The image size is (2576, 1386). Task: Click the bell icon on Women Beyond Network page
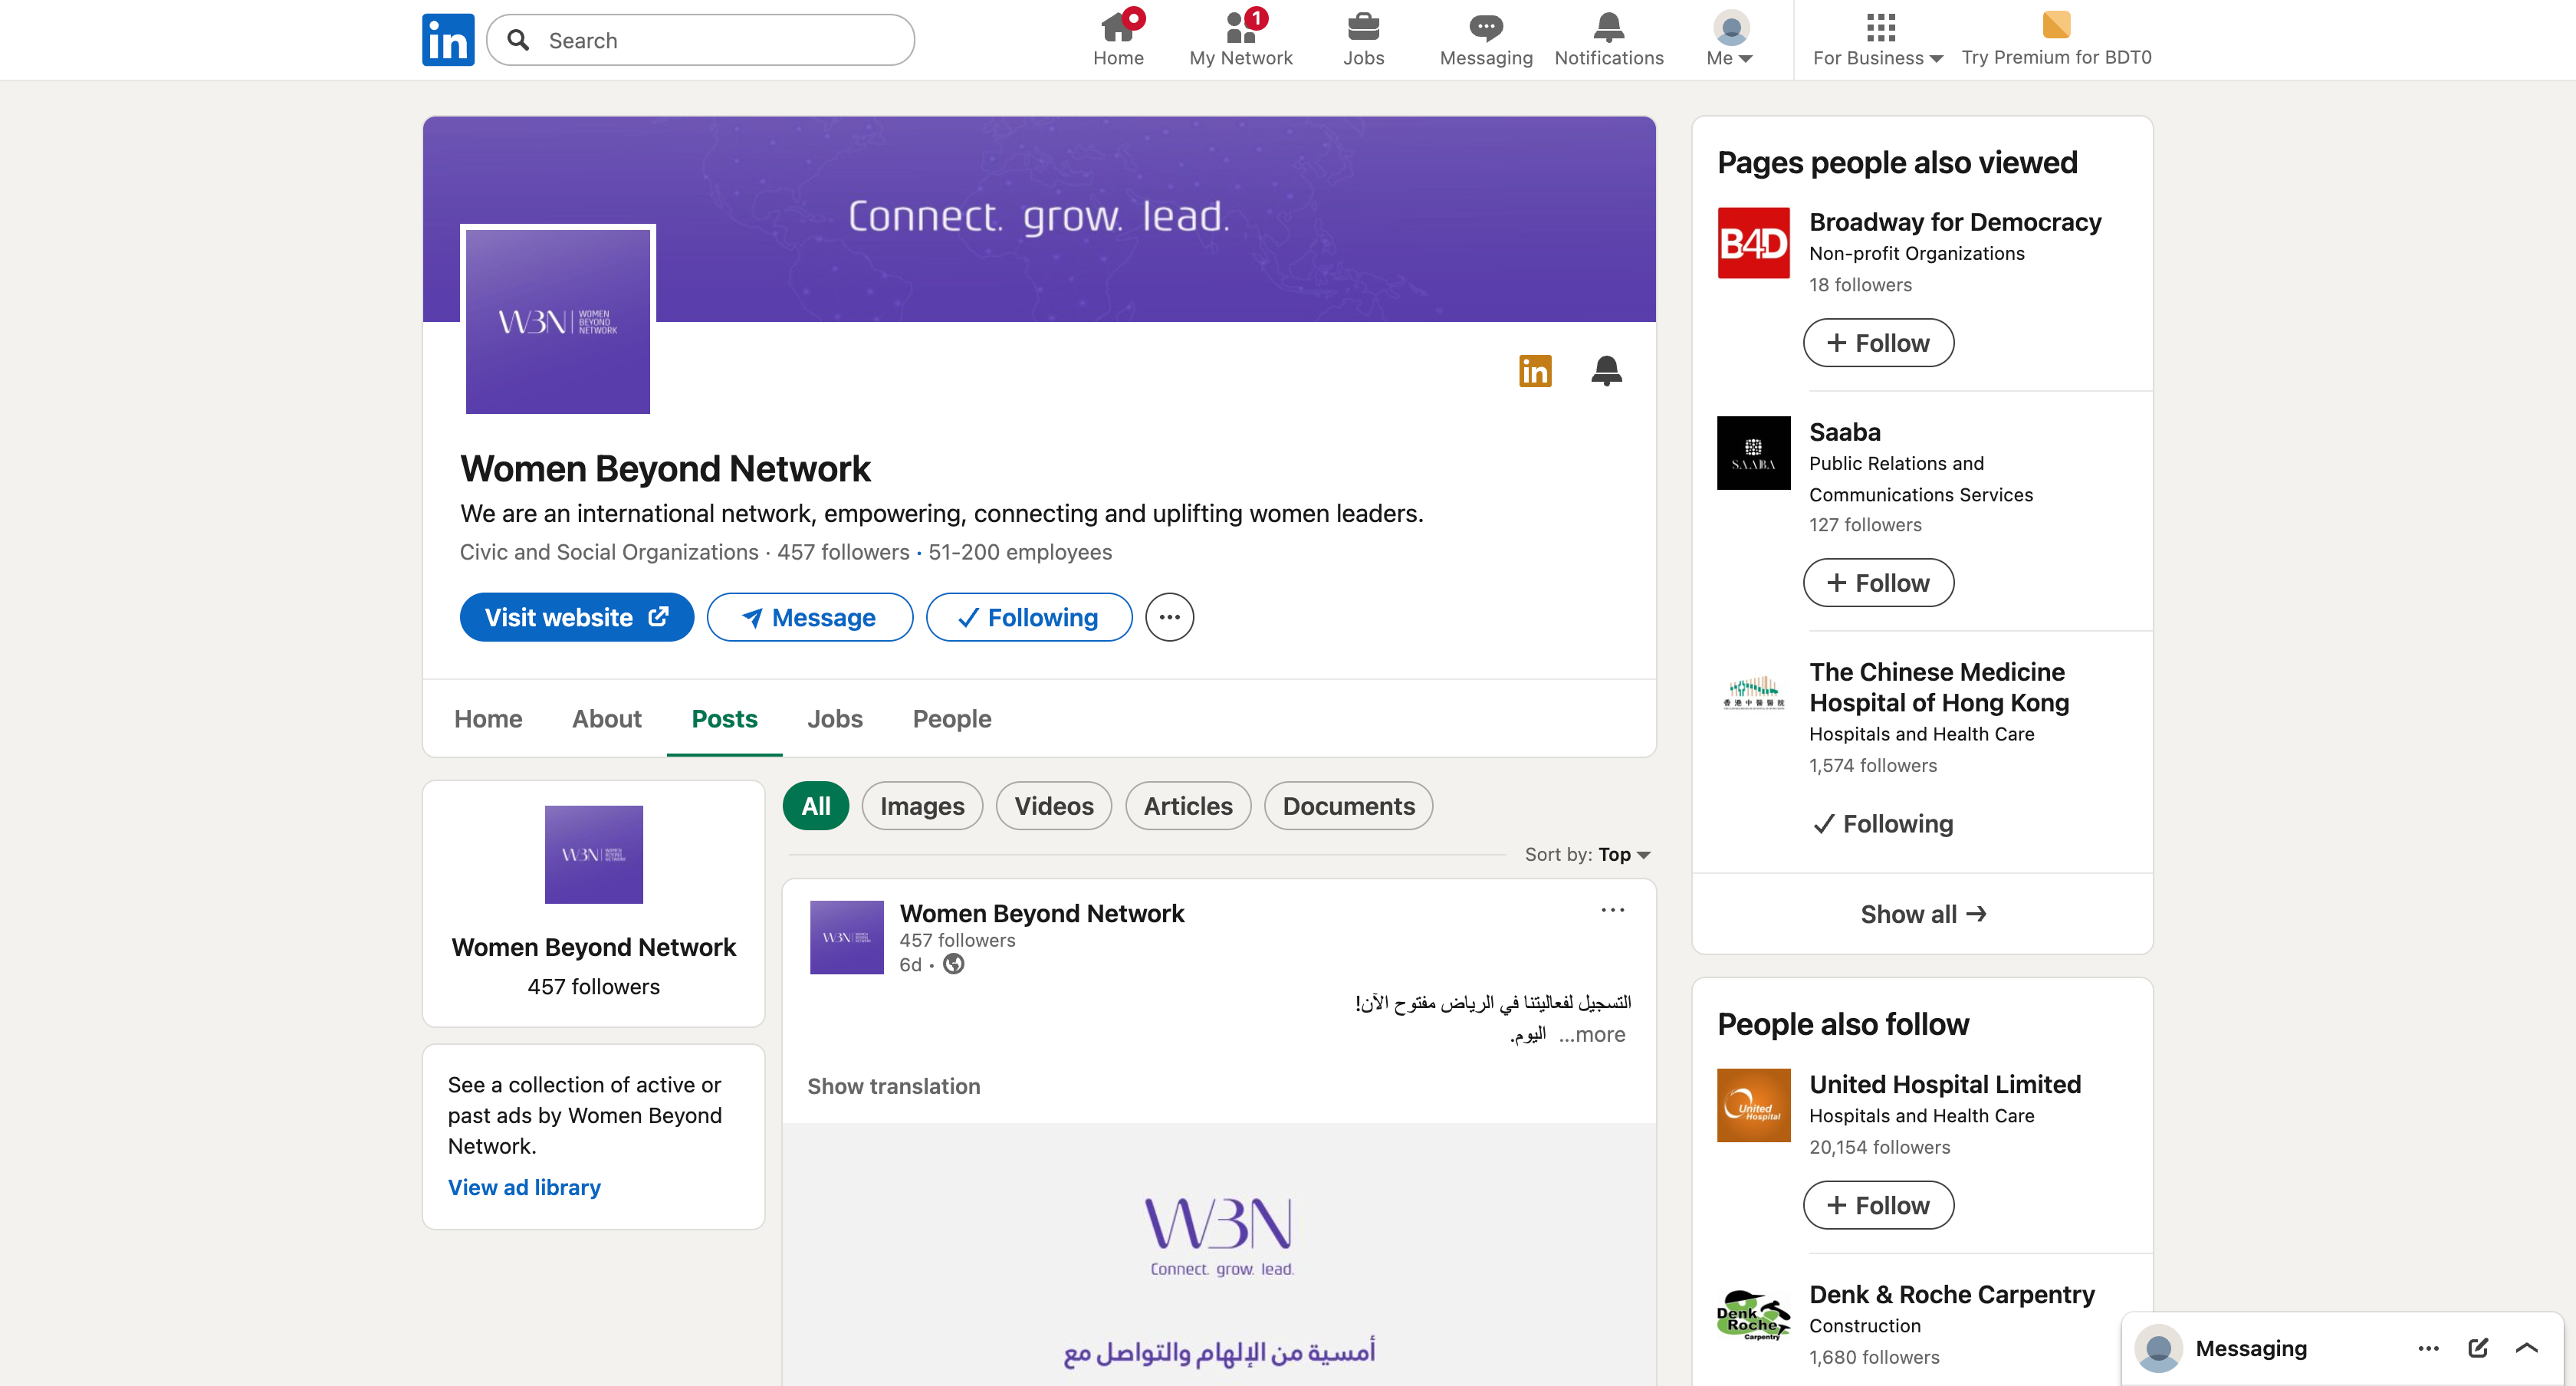point(1606,371)
